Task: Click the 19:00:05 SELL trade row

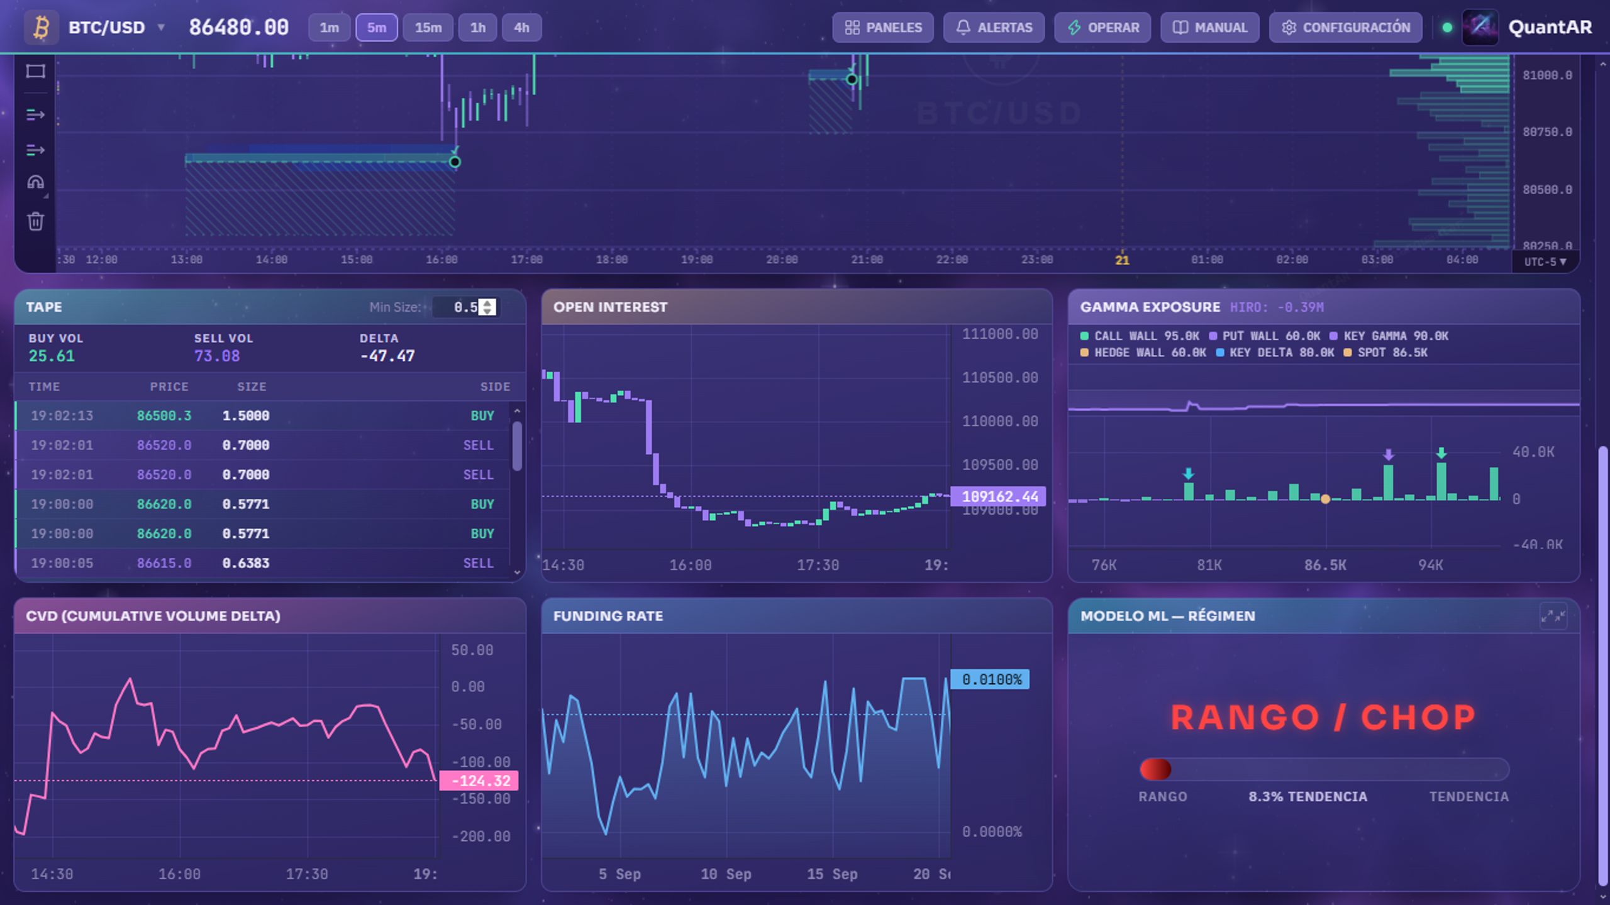Action: (x=262, y=563)
